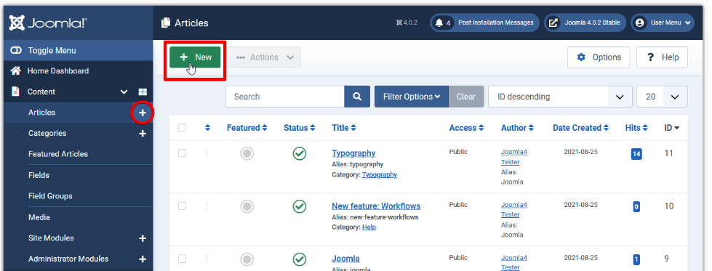Toggle featured for Joomla article

point(247,259)
